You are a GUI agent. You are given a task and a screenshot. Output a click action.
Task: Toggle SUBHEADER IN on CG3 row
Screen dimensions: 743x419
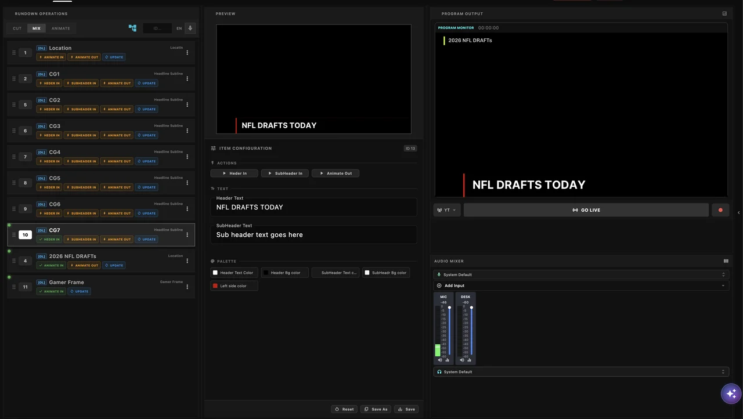tap(81, 135)
